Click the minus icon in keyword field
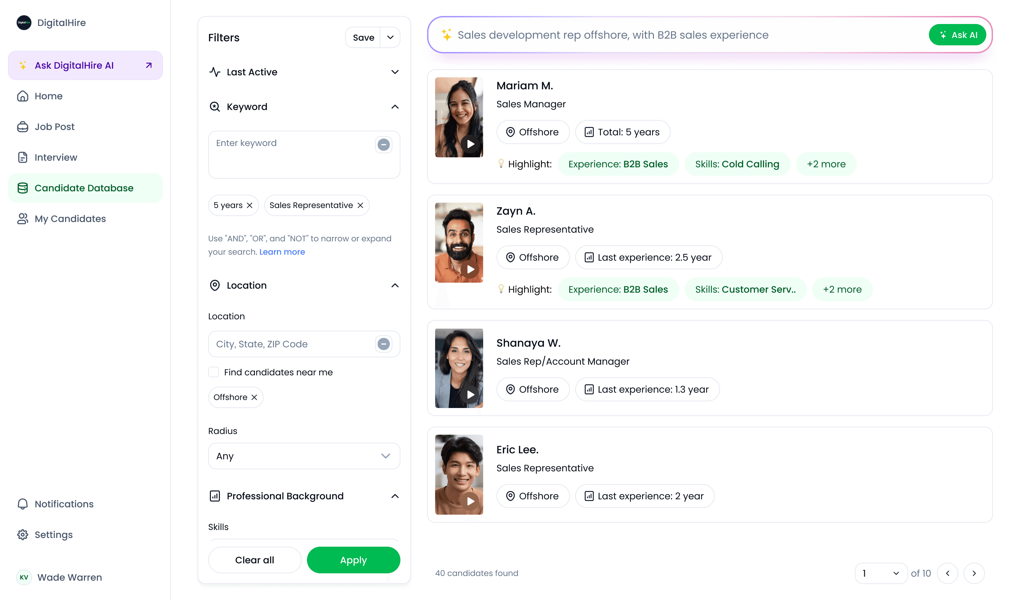1009x600 pixels. pyautogui.click(x=383, y=144)
